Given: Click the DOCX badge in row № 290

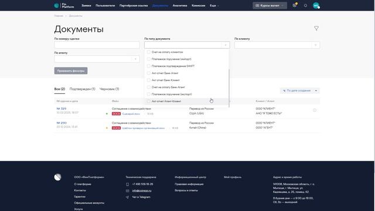Looking at the screenshot, I should (x=116, y=128).
